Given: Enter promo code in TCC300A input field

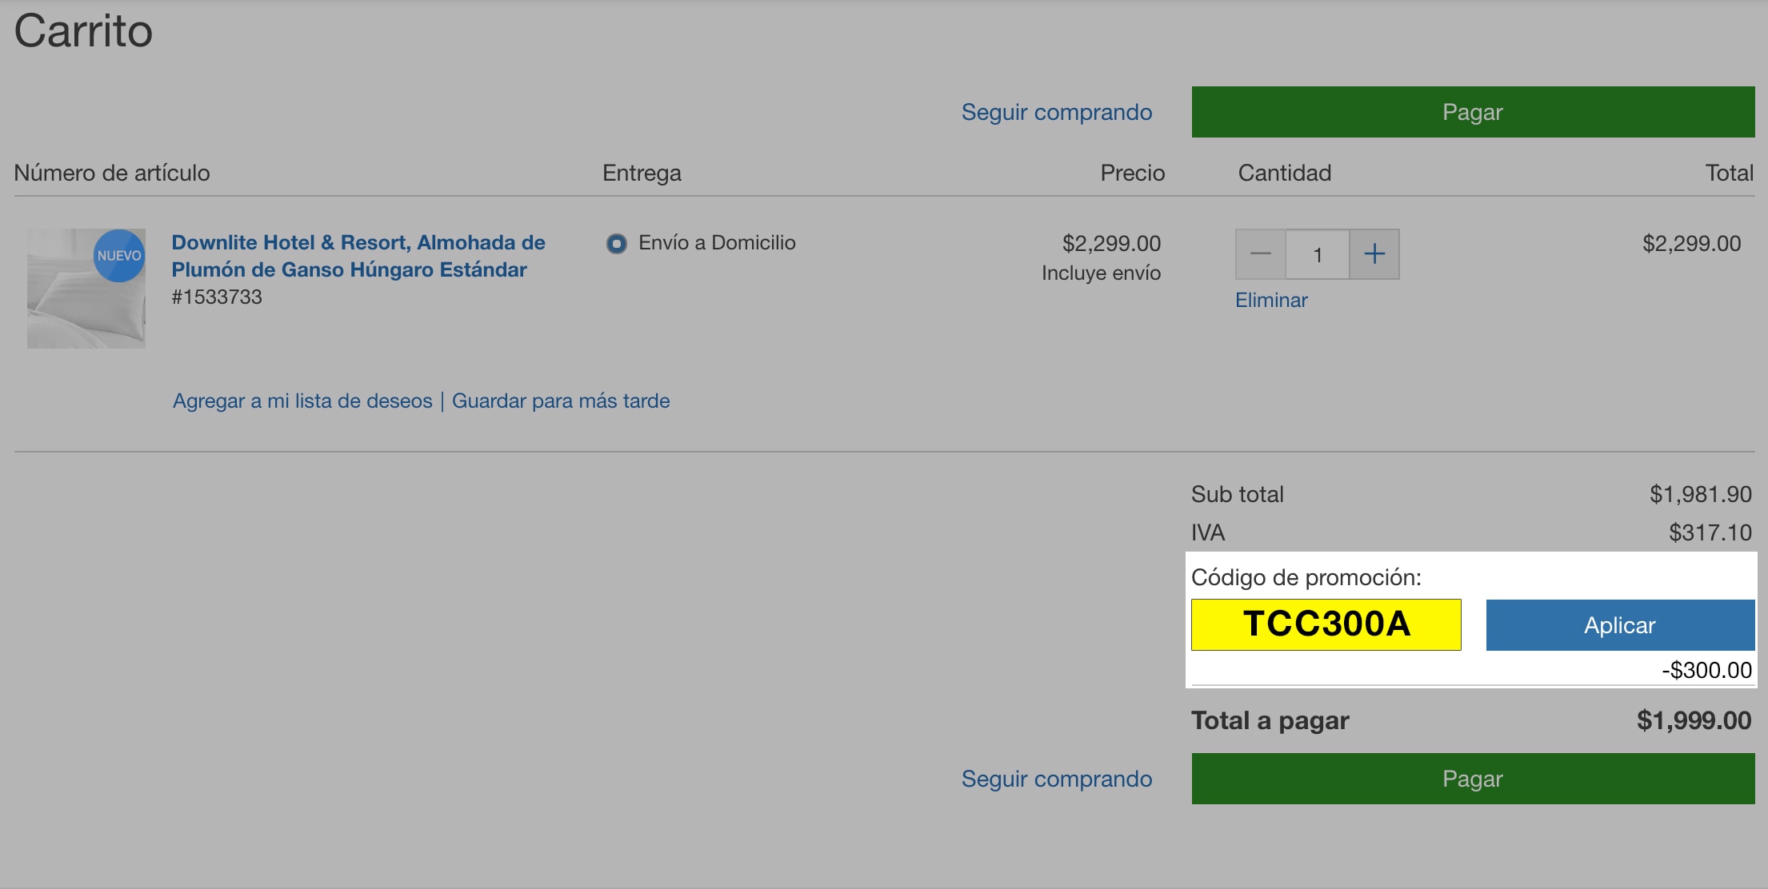Looking at the screenshot, I should [x=1327, y=625].
